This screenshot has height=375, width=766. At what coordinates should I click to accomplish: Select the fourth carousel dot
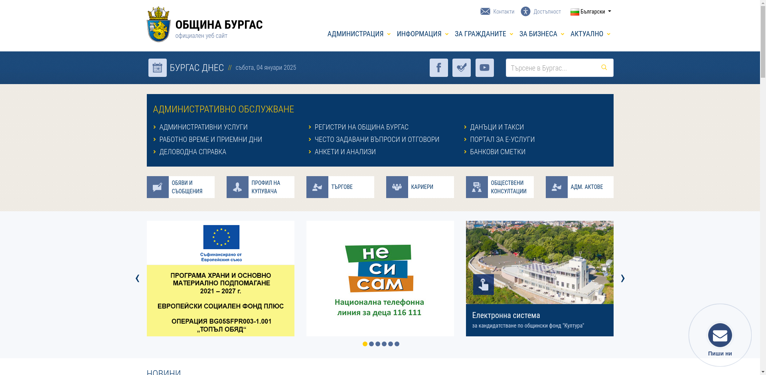pos(384,344)
